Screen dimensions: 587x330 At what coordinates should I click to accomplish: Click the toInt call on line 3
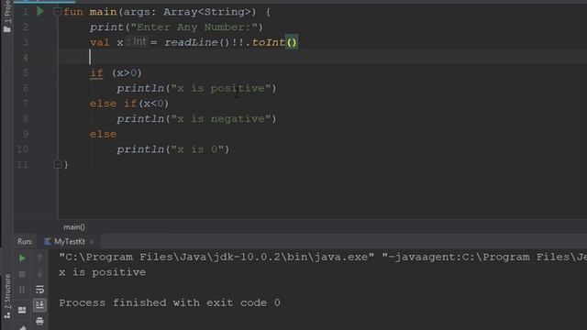pos(269,43)
